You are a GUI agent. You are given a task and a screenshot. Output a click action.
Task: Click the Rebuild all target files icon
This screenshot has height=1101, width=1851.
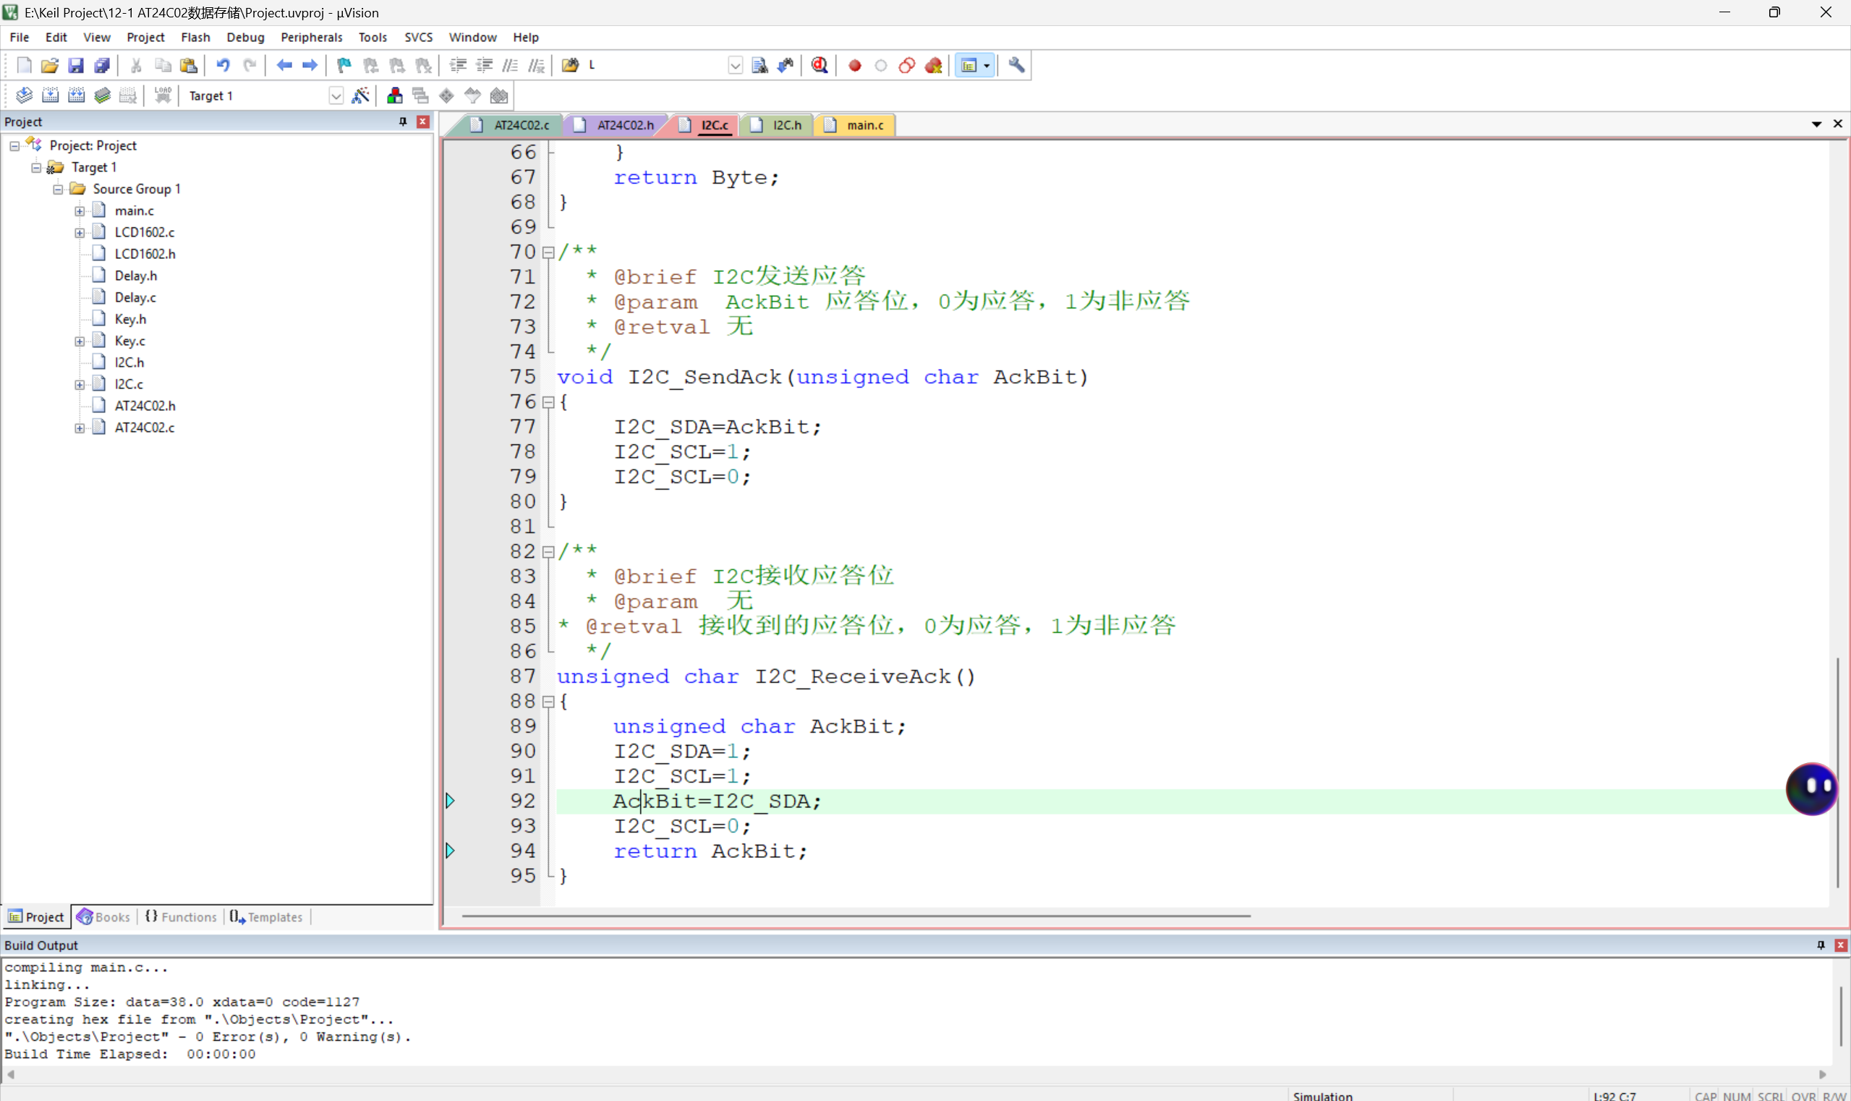pyautogui.click(x=77, y=95)
